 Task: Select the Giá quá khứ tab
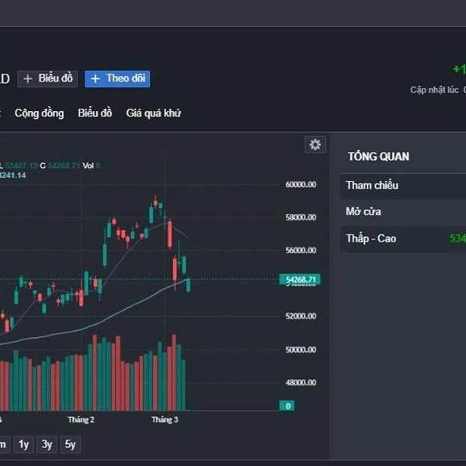[x=153, y=113]
